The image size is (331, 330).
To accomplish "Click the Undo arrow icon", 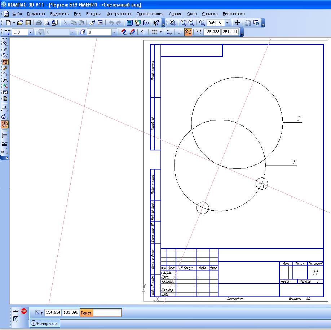I will pyautogui.click(x=111, y=23).
